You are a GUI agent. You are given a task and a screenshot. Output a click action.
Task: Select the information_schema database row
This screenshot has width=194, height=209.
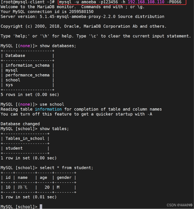click(x=28, y=65)
